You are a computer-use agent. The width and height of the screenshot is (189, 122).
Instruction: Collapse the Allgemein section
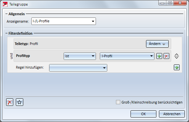[6, 14]
